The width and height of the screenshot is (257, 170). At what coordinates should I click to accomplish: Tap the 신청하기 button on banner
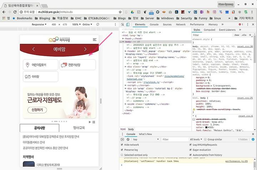(37, 110)
